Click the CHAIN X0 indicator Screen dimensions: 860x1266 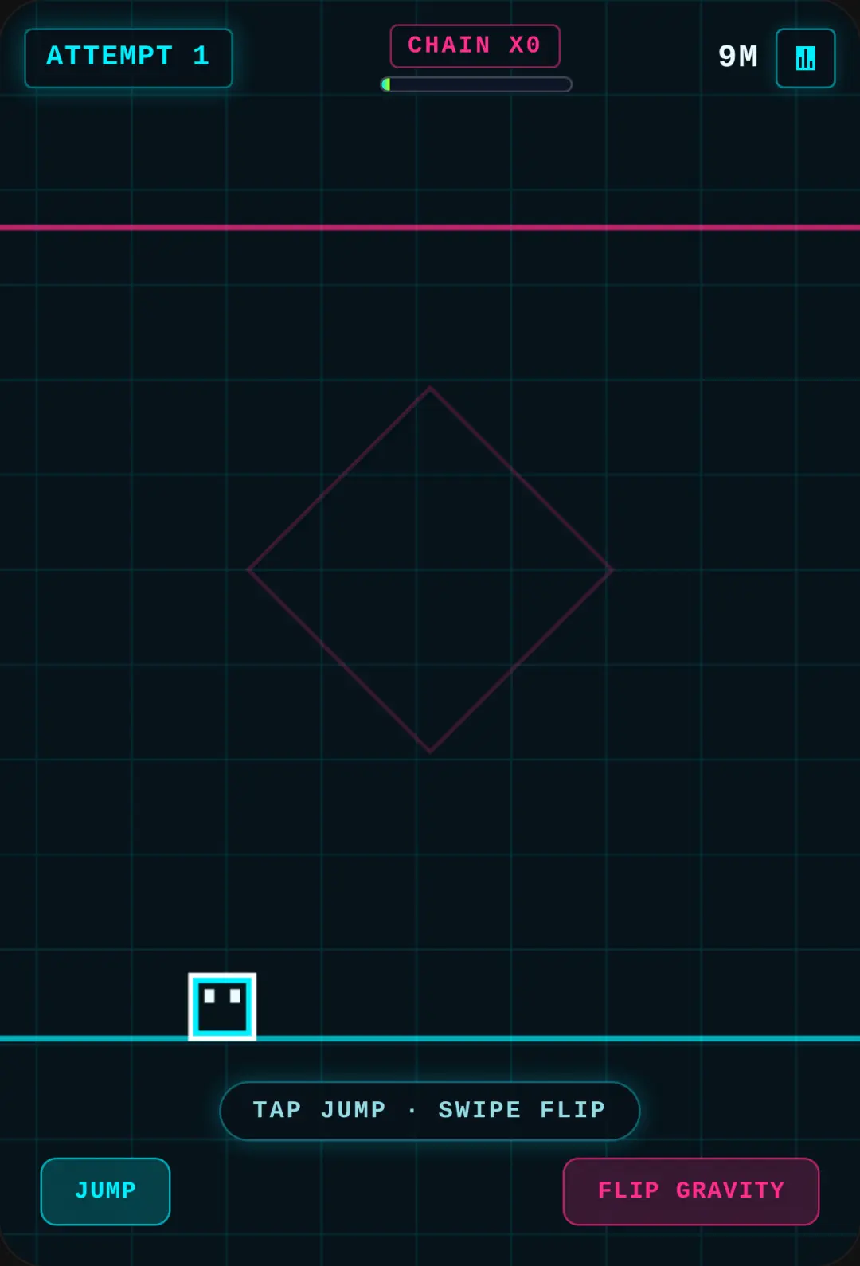click(475, 46)
